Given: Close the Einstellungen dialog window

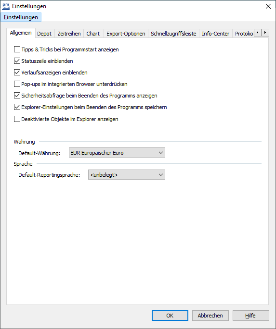Looking at the screenshot, I should (x=268, y=6).
